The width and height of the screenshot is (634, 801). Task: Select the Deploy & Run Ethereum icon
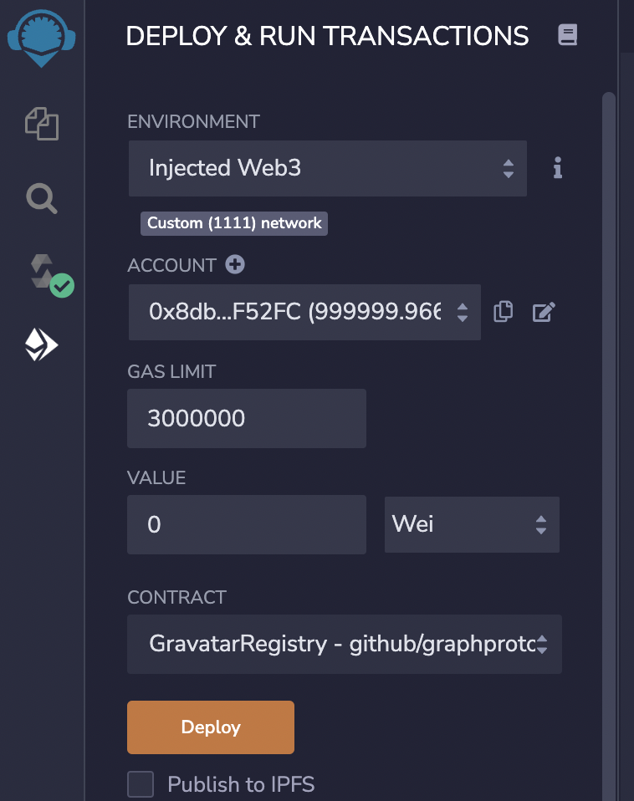pyautogui.click(x=41, y=344)
